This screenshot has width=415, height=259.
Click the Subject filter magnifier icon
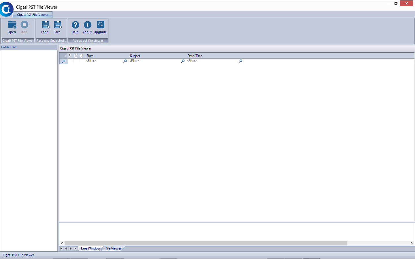coord(183,61)
